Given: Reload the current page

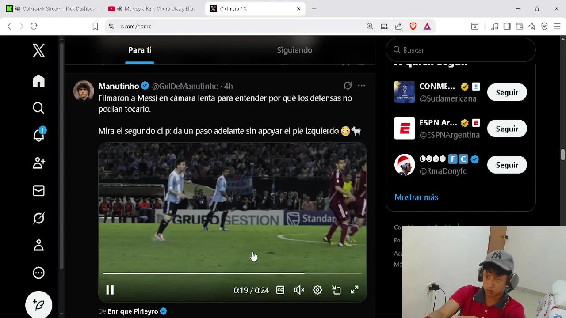Looking at the screenshot, I should coord(34,26).
